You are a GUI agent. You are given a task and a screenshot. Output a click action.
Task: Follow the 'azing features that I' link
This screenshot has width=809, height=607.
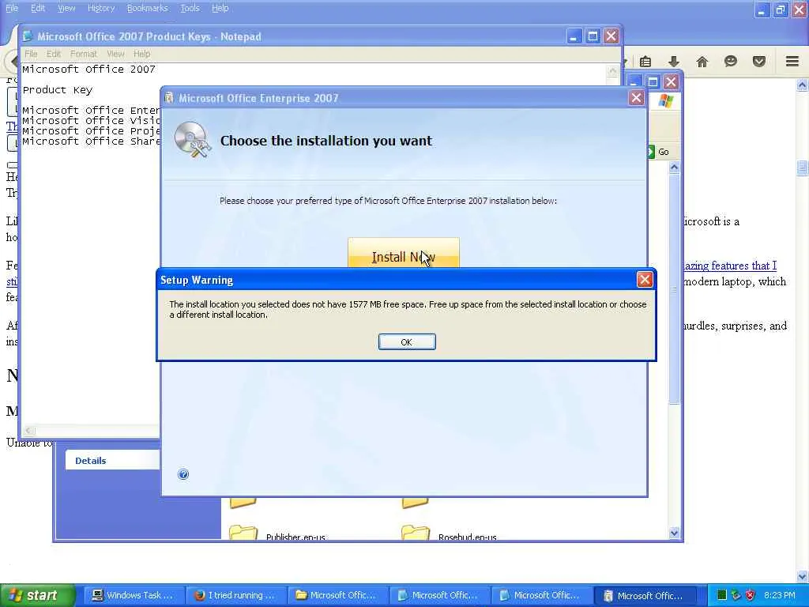(729, 266)
